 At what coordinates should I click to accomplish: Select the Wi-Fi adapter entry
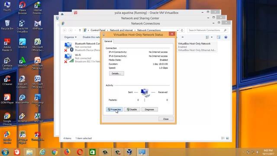coord(82,58)
